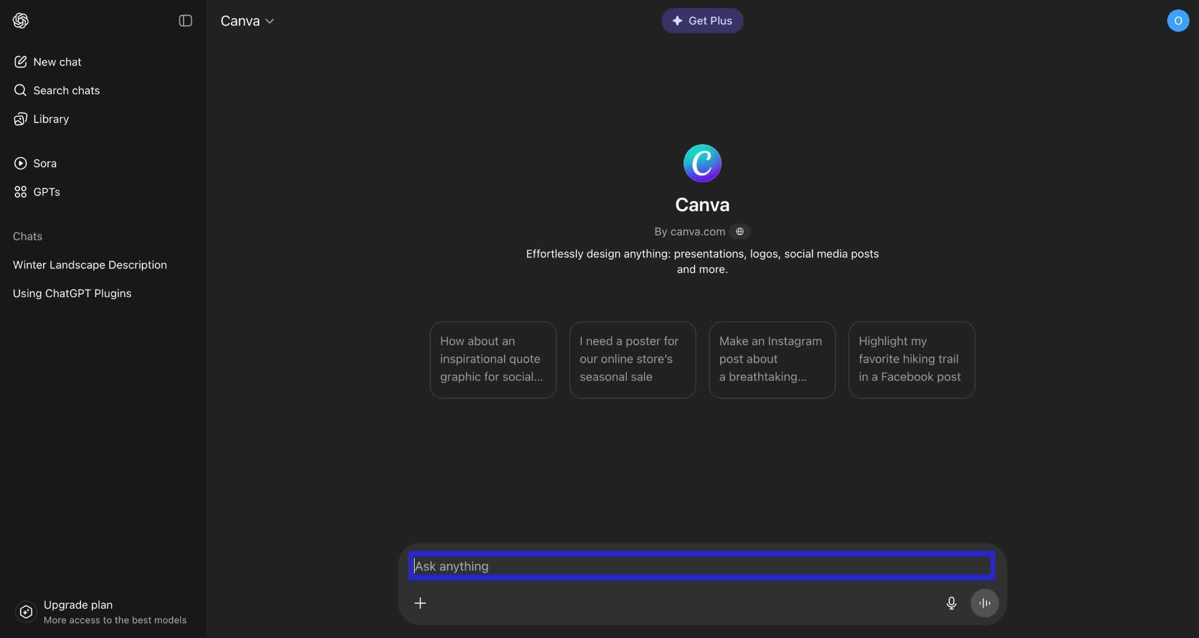Select the Sora icon in the sidebar
Image resolution: width=1199 pixels, height=638 pixels.
(21, 163)
